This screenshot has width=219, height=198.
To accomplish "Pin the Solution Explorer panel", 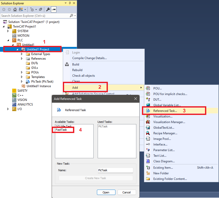I will (70, 3).
